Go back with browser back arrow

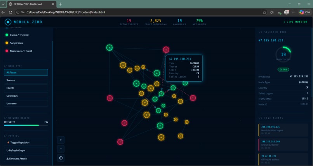coord(3,12)
